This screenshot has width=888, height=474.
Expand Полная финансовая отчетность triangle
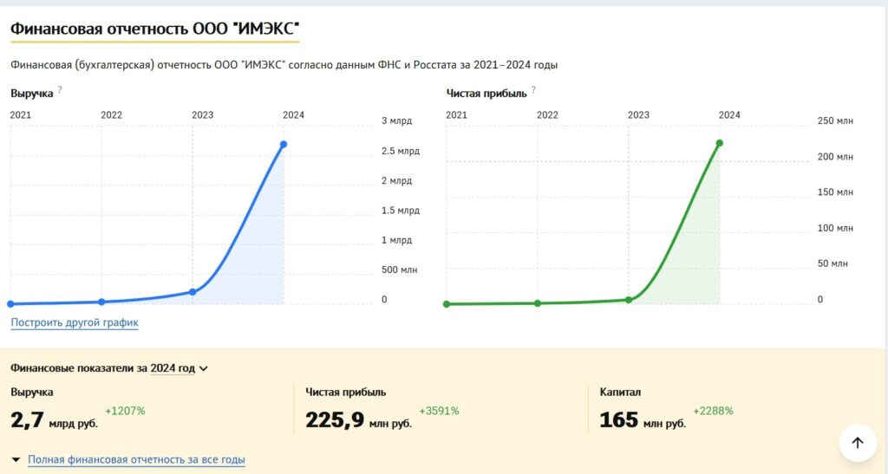(x=16, y=460)
